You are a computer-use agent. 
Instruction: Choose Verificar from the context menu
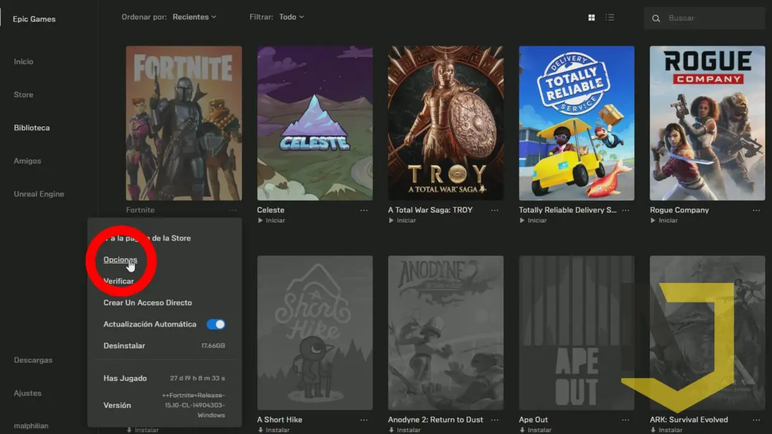pos(119,282)
